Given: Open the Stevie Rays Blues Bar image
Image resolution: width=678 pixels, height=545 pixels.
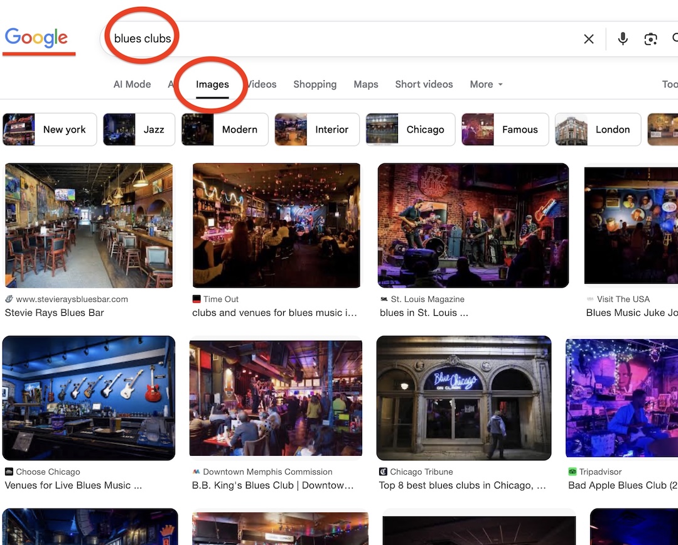Looking at the screenshot, I should 89,225.
